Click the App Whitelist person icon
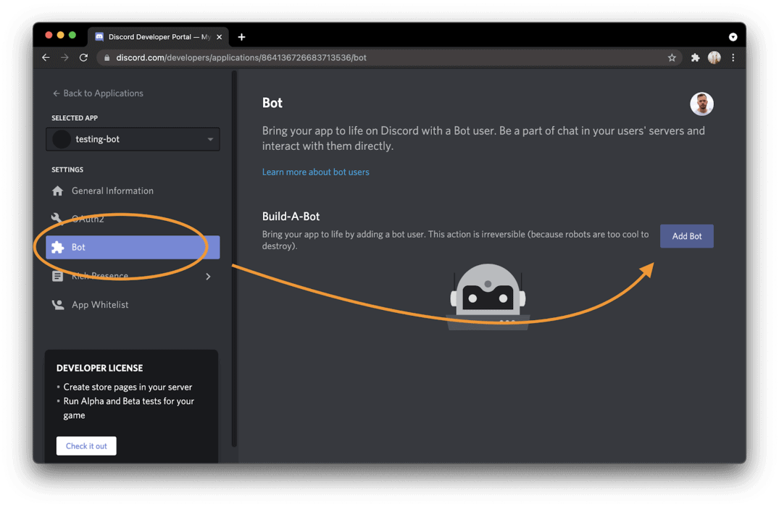 tap(58, 305)
